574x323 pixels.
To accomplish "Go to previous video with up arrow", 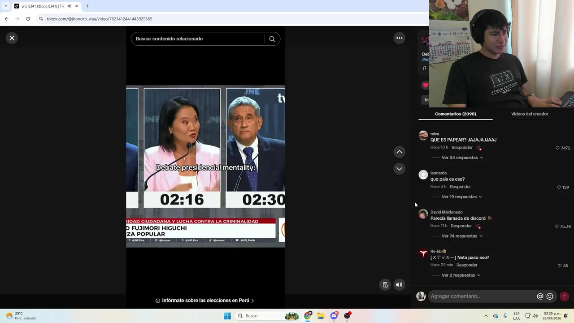I will [399, 152].
